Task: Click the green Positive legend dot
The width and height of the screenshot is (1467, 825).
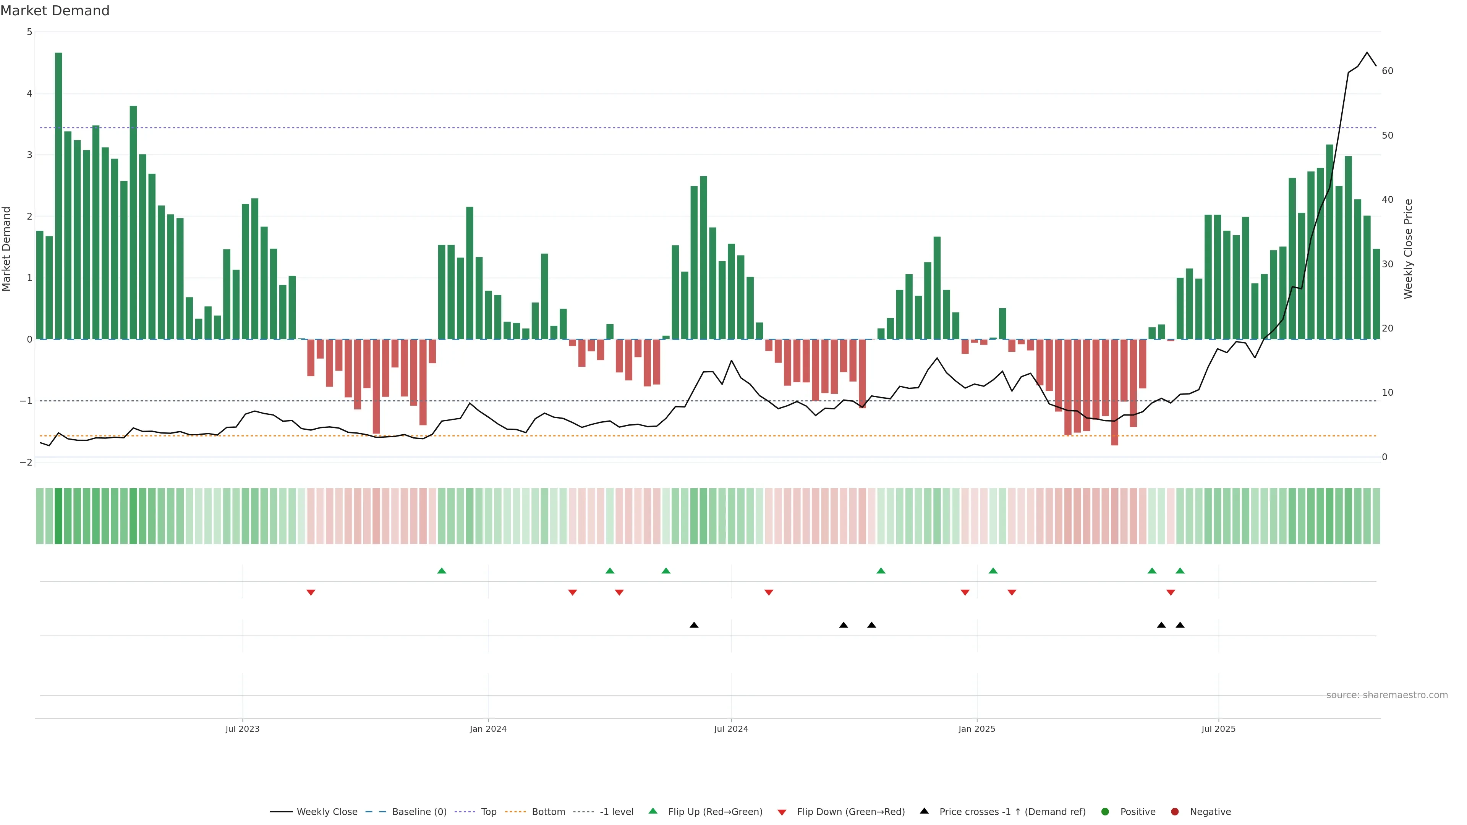Action: (1105, 811)
